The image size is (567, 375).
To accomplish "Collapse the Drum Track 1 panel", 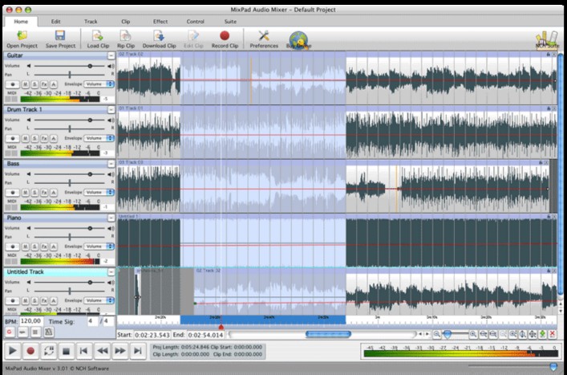I will click(x=111, y=108).
